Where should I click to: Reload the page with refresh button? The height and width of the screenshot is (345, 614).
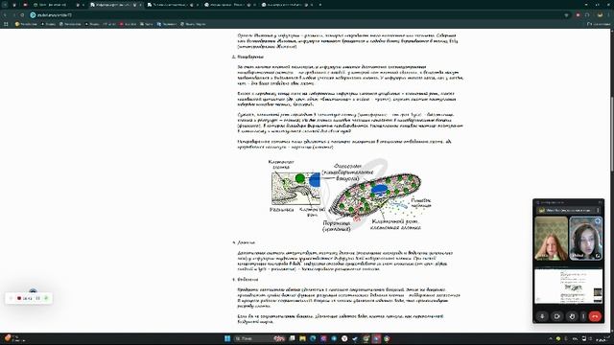[22, 15]
